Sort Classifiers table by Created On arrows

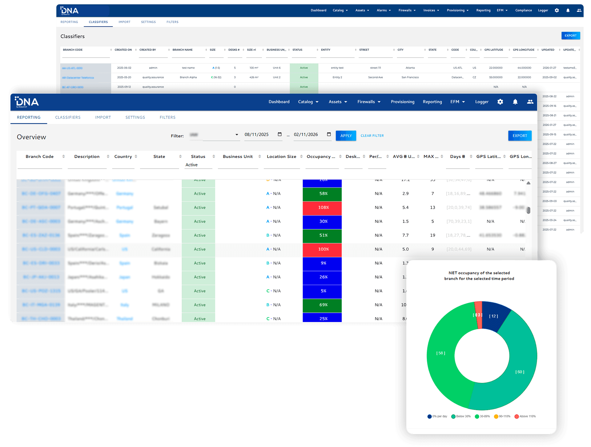click(136, 50)
